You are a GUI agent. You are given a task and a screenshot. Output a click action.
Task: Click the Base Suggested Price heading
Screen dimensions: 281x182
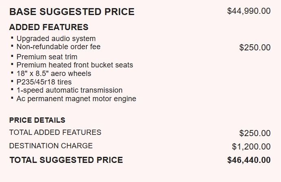click(x=72, y=12)
